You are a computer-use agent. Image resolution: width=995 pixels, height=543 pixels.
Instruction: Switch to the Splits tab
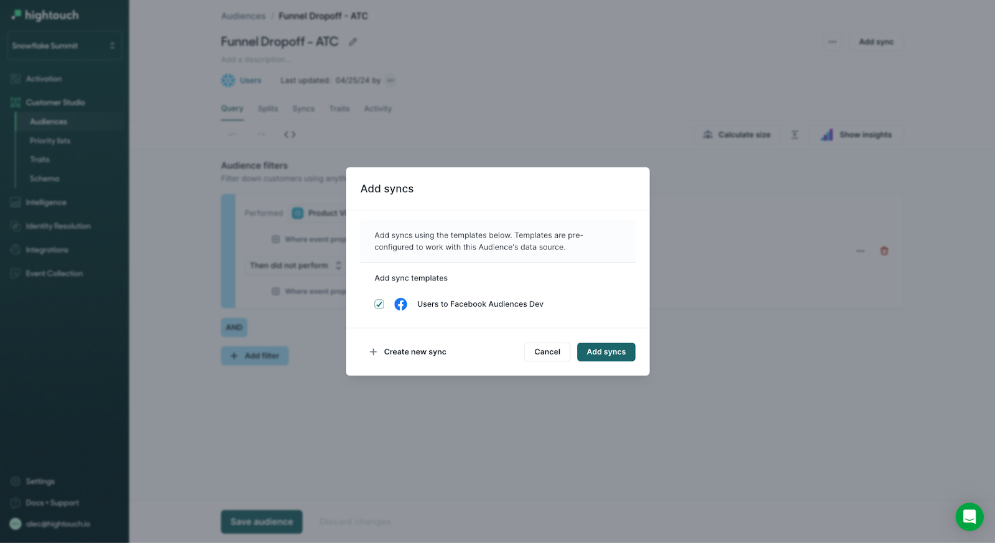pyautogui.click(x=268, y=109)
